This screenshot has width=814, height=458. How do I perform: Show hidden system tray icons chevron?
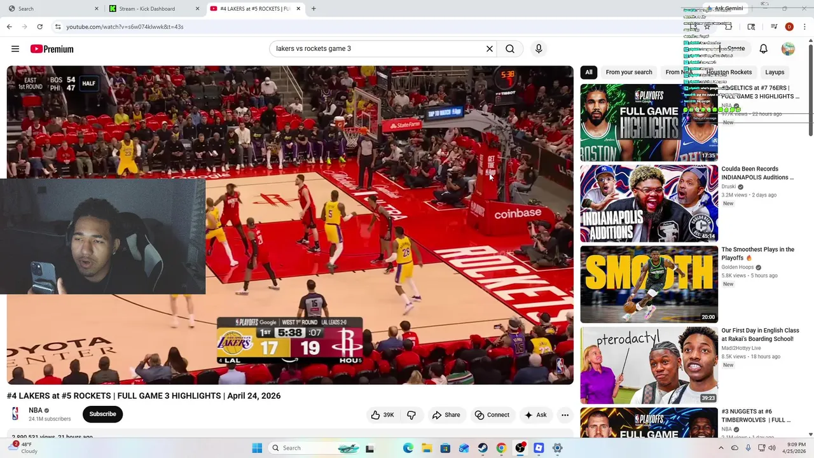[721, 448]
